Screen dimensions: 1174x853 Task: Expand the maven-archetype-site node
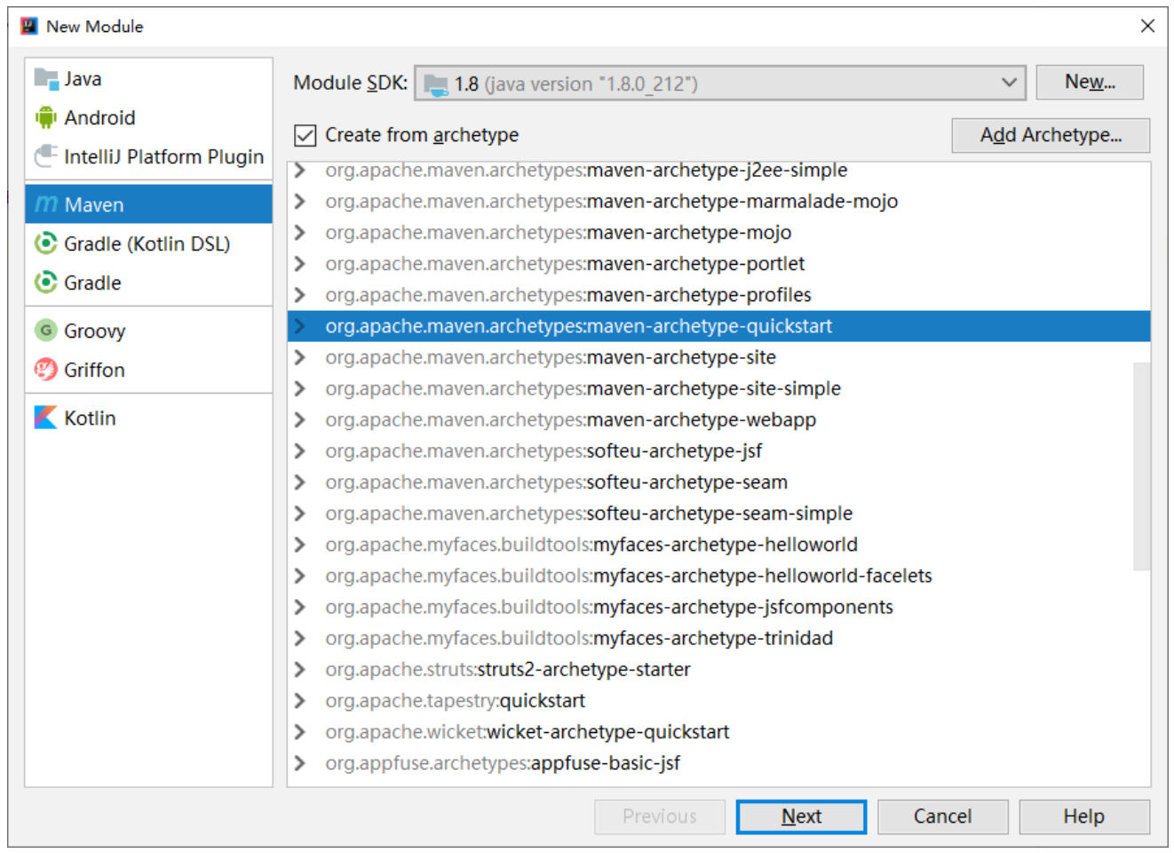300,357
